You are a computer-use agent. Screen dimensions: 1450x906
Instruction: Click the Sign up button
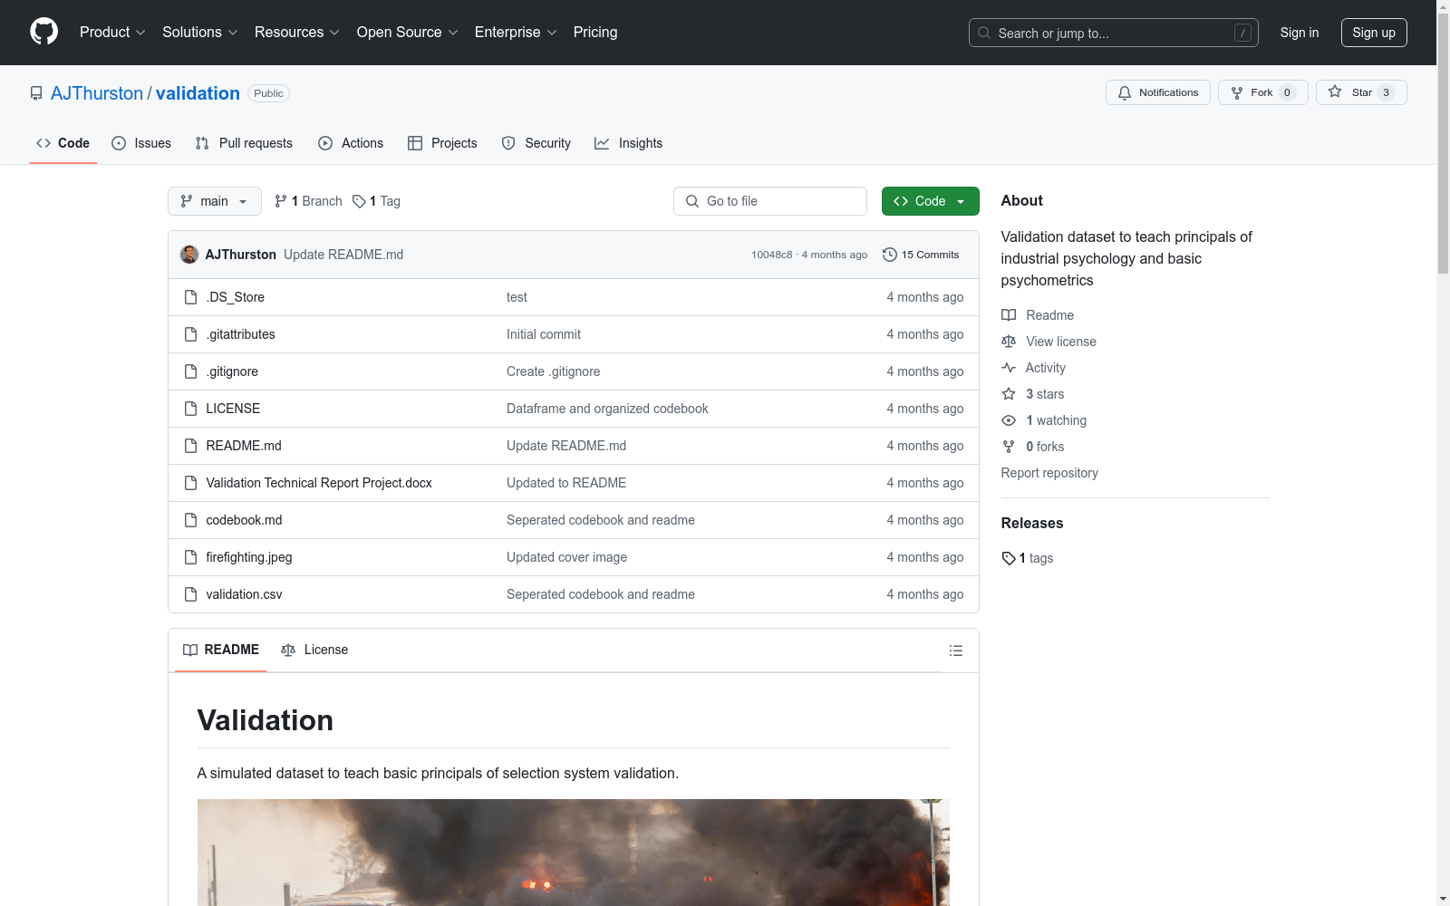[x=1374, y=33]
